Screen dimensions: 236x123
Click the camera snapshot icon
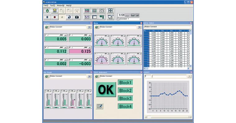[x=77, y=17]
